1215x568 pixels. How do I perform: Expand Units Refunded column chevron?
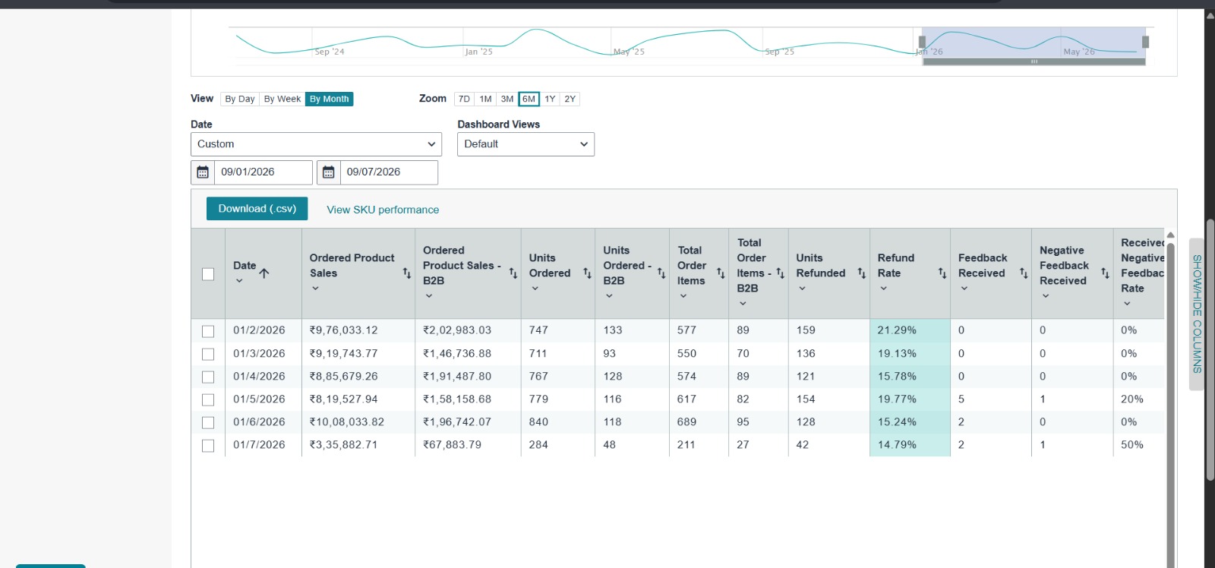[x=802, y=289]
